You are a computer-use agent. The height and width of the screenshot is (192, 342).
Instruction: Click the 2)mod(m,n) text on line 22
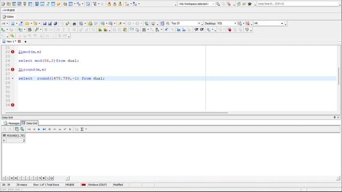coord(30,52)
